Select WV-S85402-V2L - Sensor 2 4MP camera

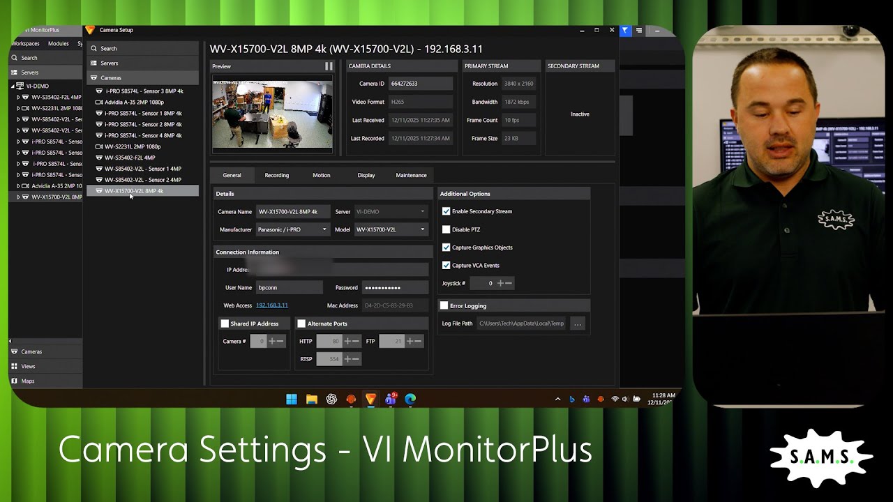(143, 180)
